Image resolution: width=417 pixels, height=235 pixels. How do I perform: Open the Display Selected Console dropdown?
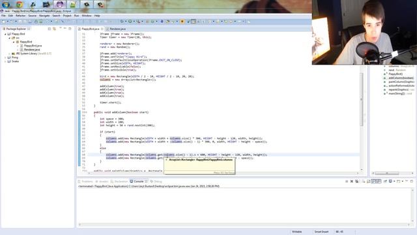pos(394,181)
